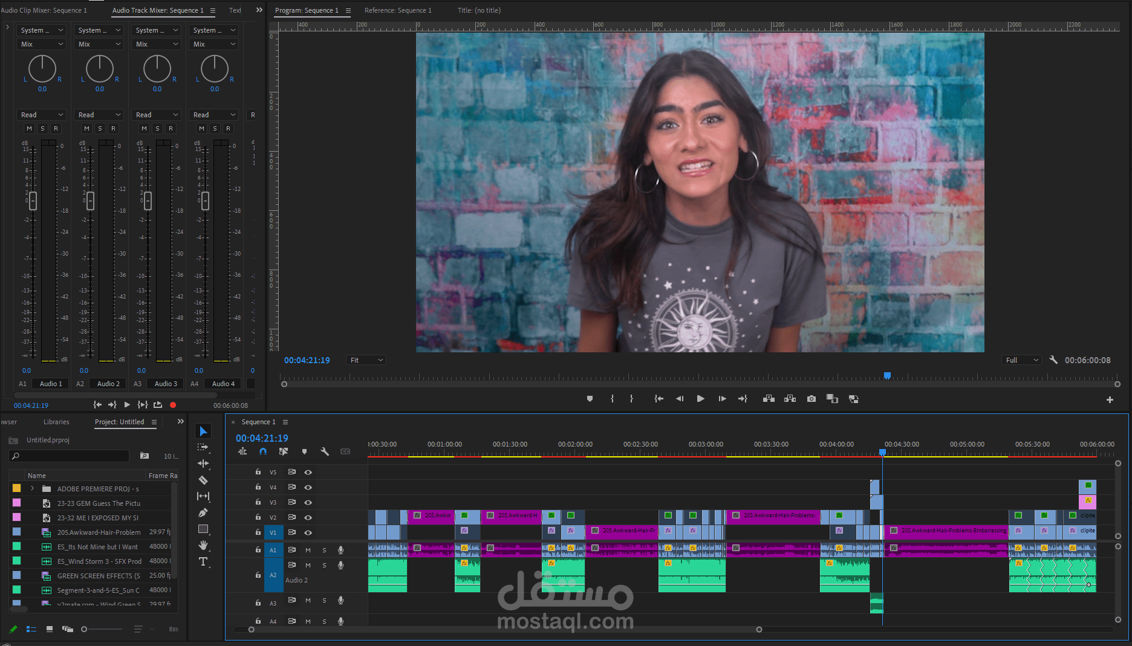The image size is (1132, 646).
Task: Click the Captions (CC) track options button
Action: click(345, 451)
